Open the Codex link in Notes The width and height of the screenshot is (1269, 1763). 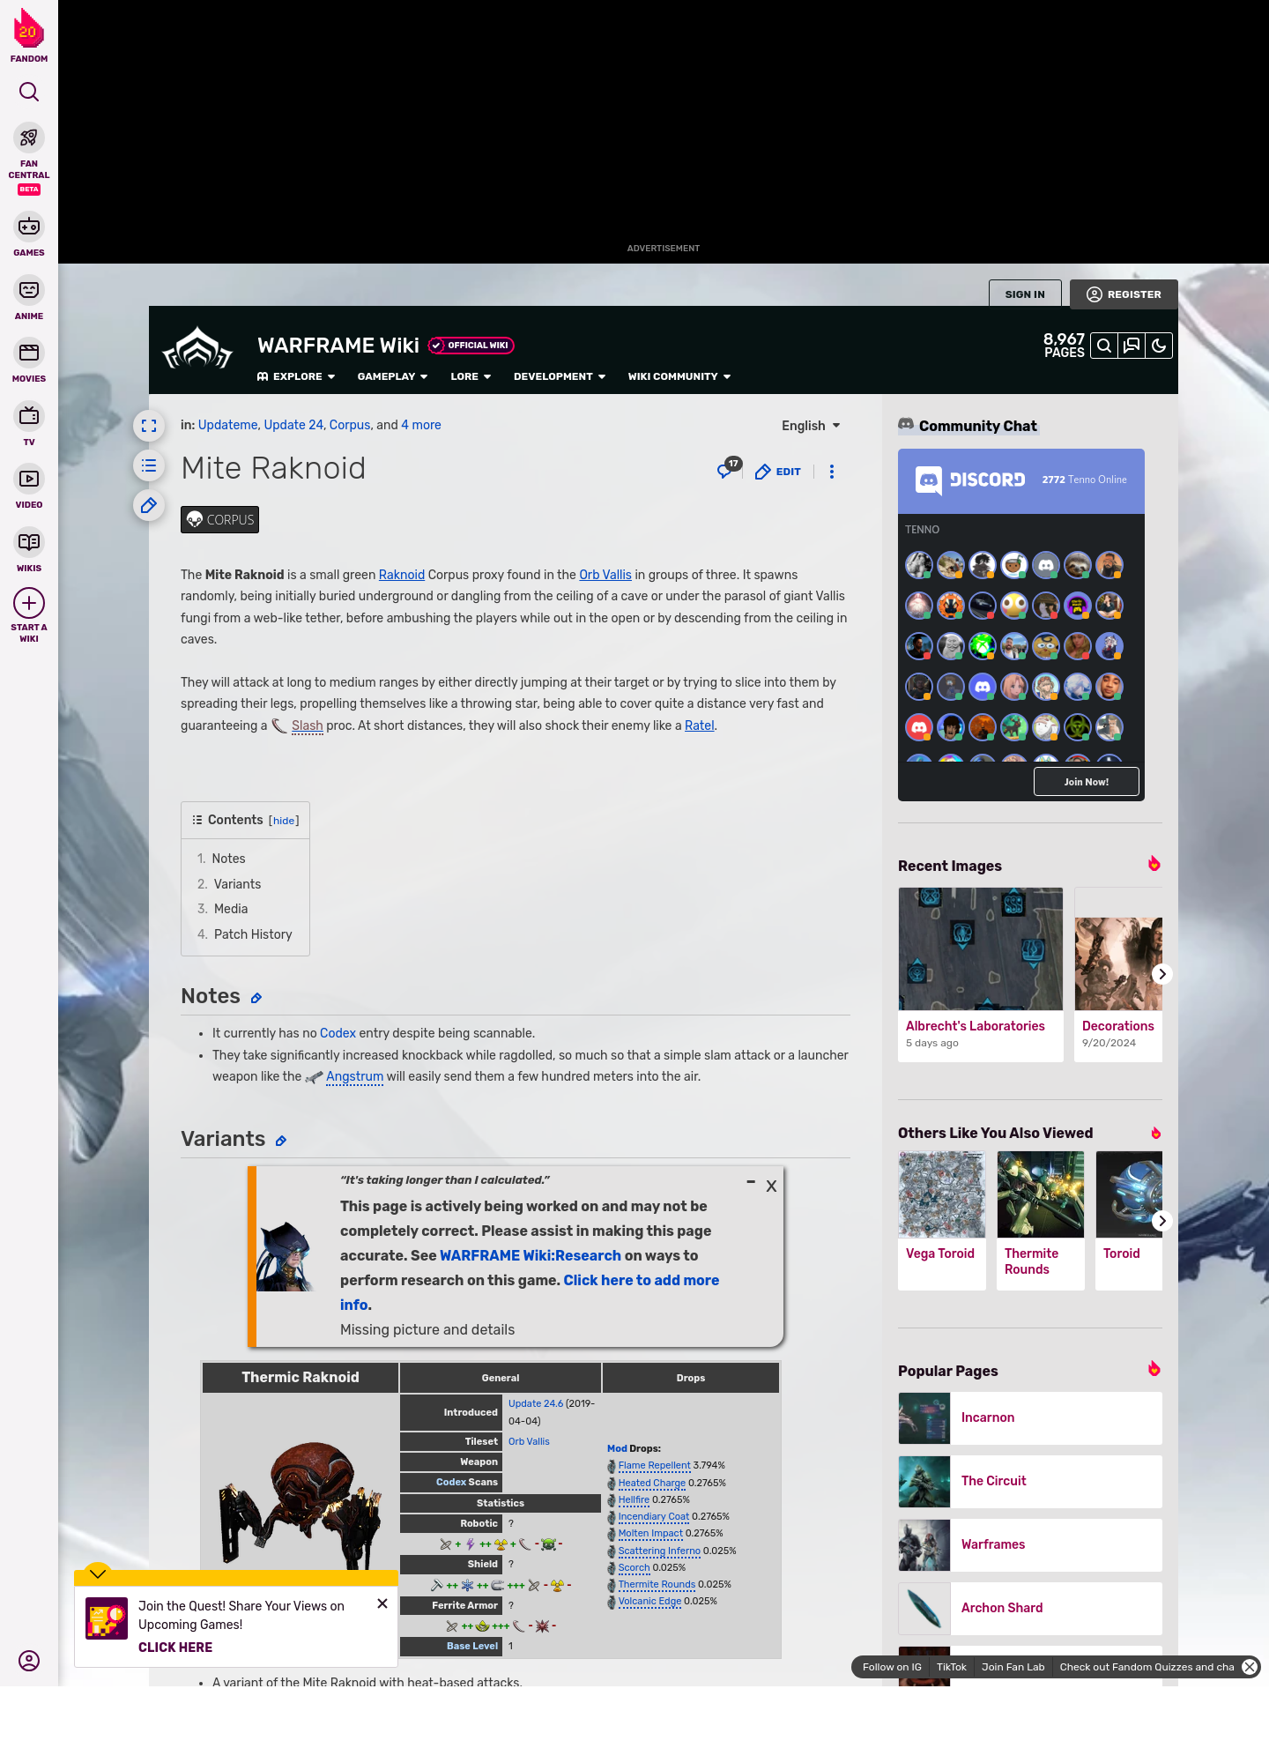click(x=338, y=1033)
